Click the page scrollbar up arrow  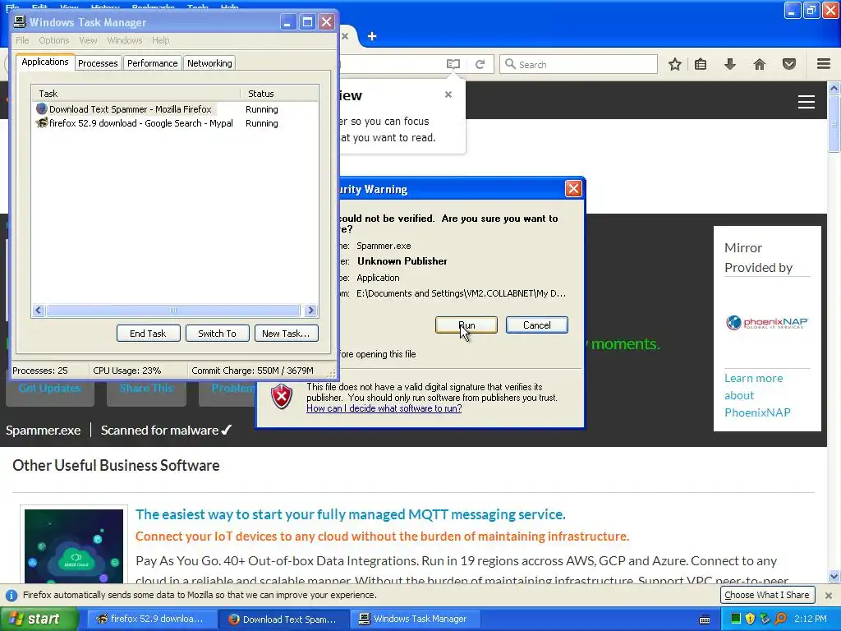(x=834, y=87)
